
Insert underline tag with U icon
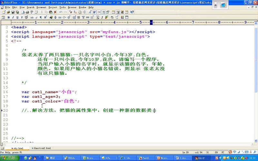[x=17, y=17]
